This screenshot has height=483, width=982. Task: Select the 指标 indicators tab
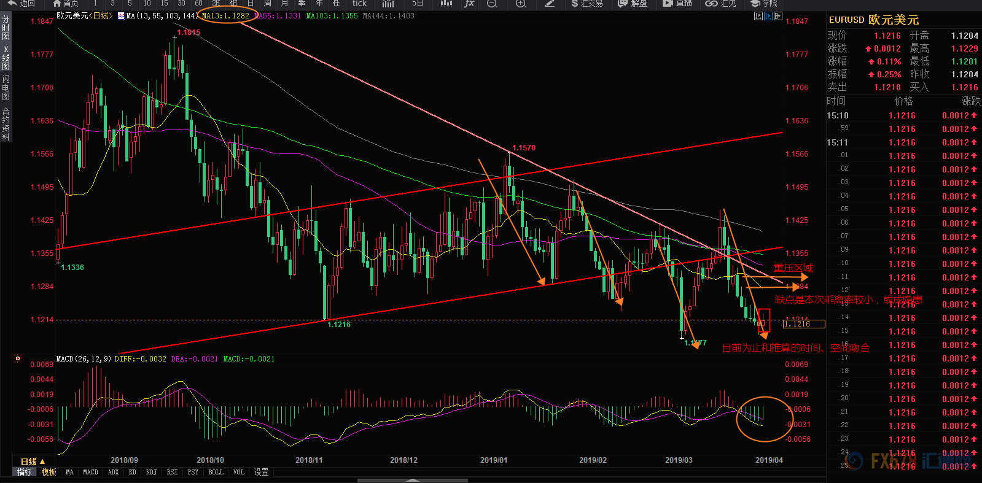point(25,472)
